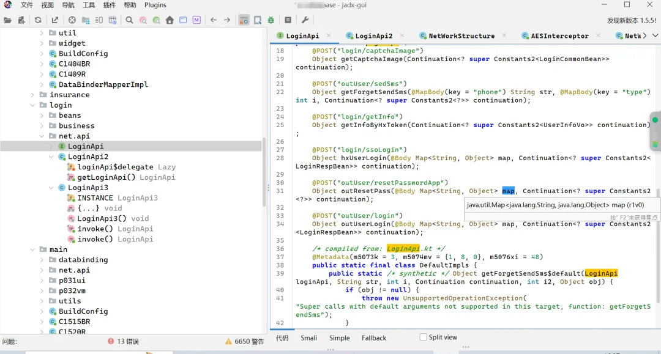
Task: Navigate back with the left arrow
Action: tap(213, 20)
